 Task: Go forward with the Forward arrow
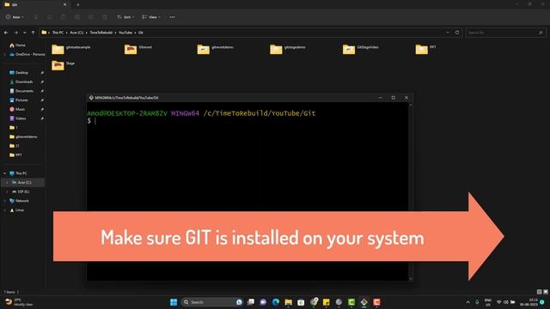point(15,33)
